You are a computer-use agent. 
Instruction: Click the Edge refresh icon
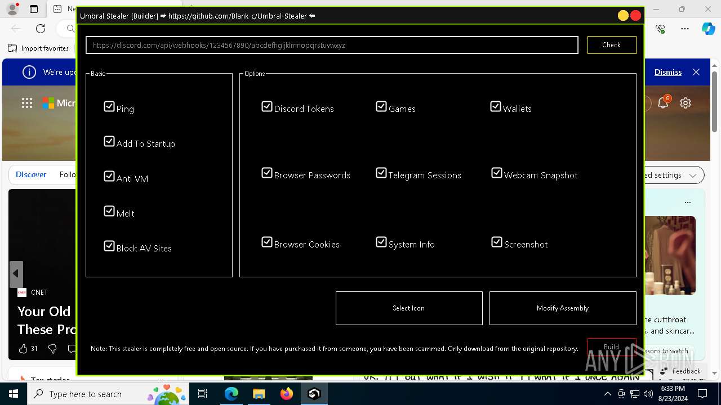(x=41, y=29)
